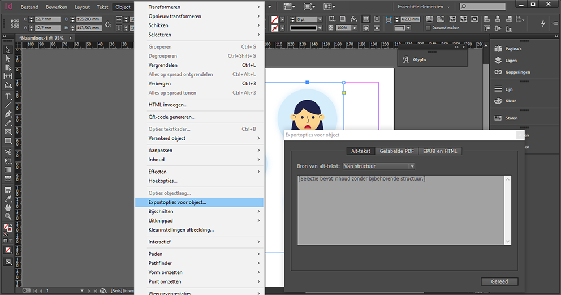Select the Zoom magnifier tool
This screenshot has width=561, height=295.
coord(8,216)
